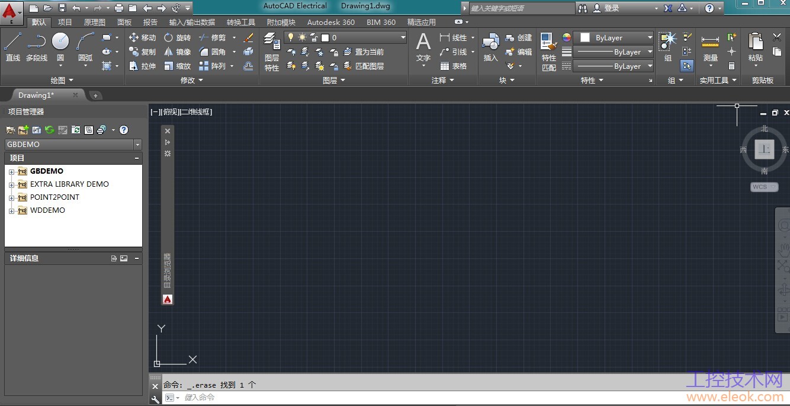Image resolution: width=790 pixels, height=406 pixels.
Task: Click the Cut scissors icon in Clipboard panel
Action: (777, 37)
